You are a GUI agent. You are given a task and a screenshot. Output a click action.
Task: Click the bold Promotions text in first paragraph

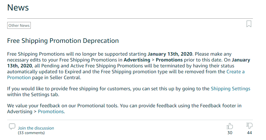(x=169, y=60)
